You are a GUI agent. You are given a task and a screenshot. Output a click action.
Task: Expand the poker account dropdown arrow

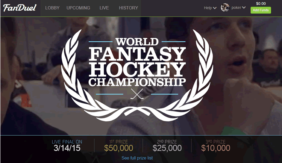(x=244, y=8)
